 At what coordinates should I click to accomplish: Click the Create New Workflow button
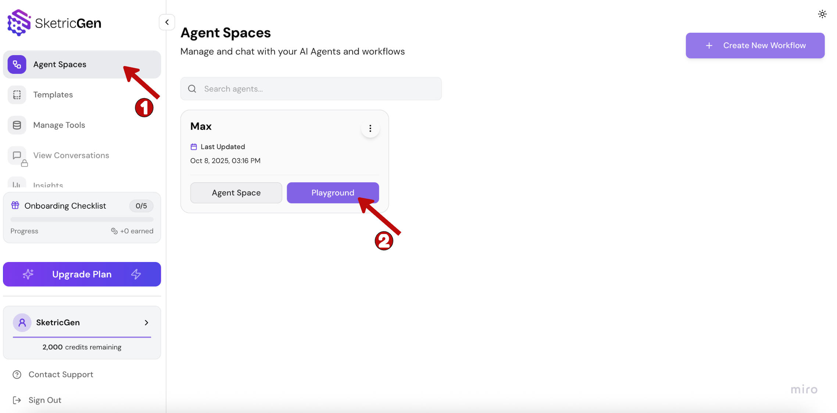(755, 45)
